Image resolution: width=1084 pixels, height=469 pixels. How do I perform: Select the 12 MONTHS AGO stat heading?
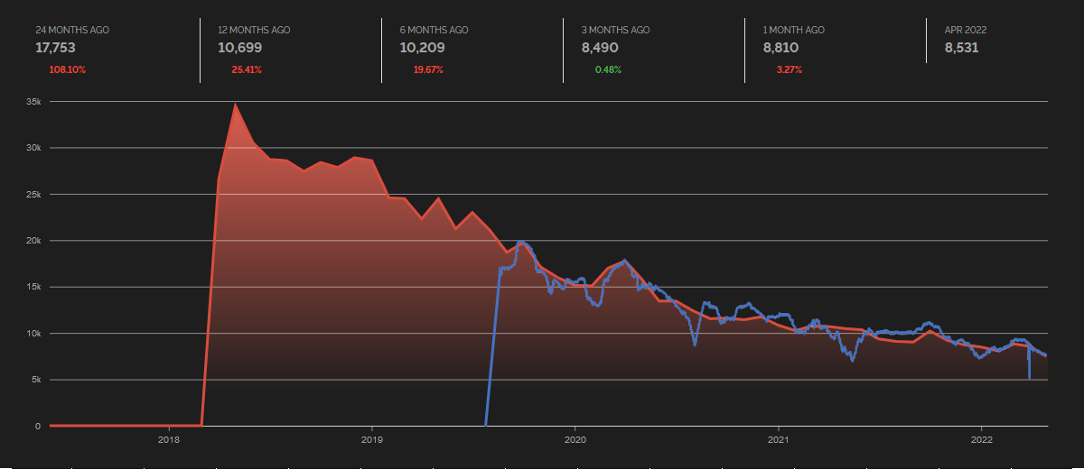coord(254,30)
